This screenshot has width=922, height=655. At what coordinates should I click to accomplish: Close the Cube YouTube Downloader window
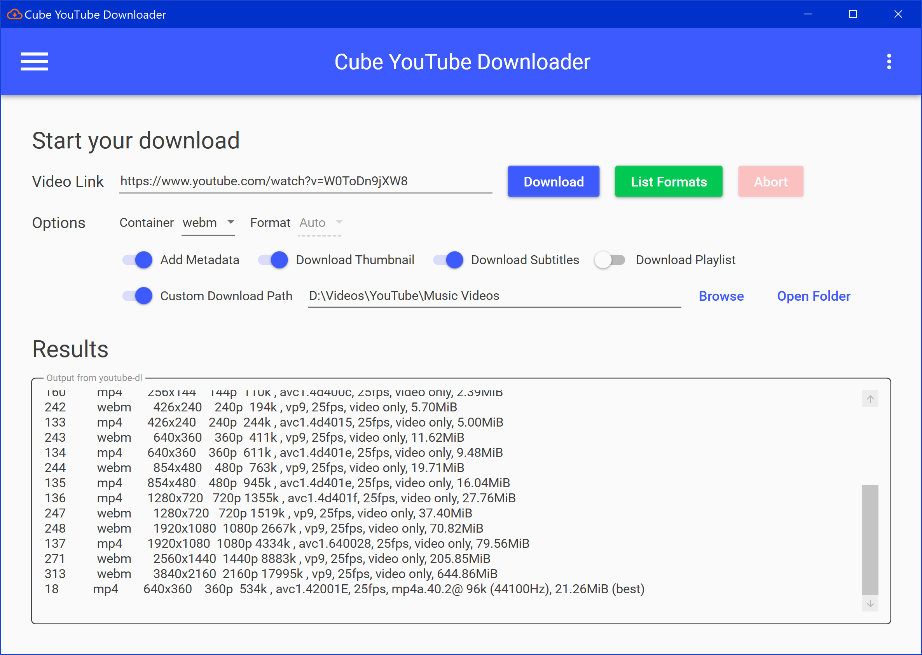coord(898,14)
